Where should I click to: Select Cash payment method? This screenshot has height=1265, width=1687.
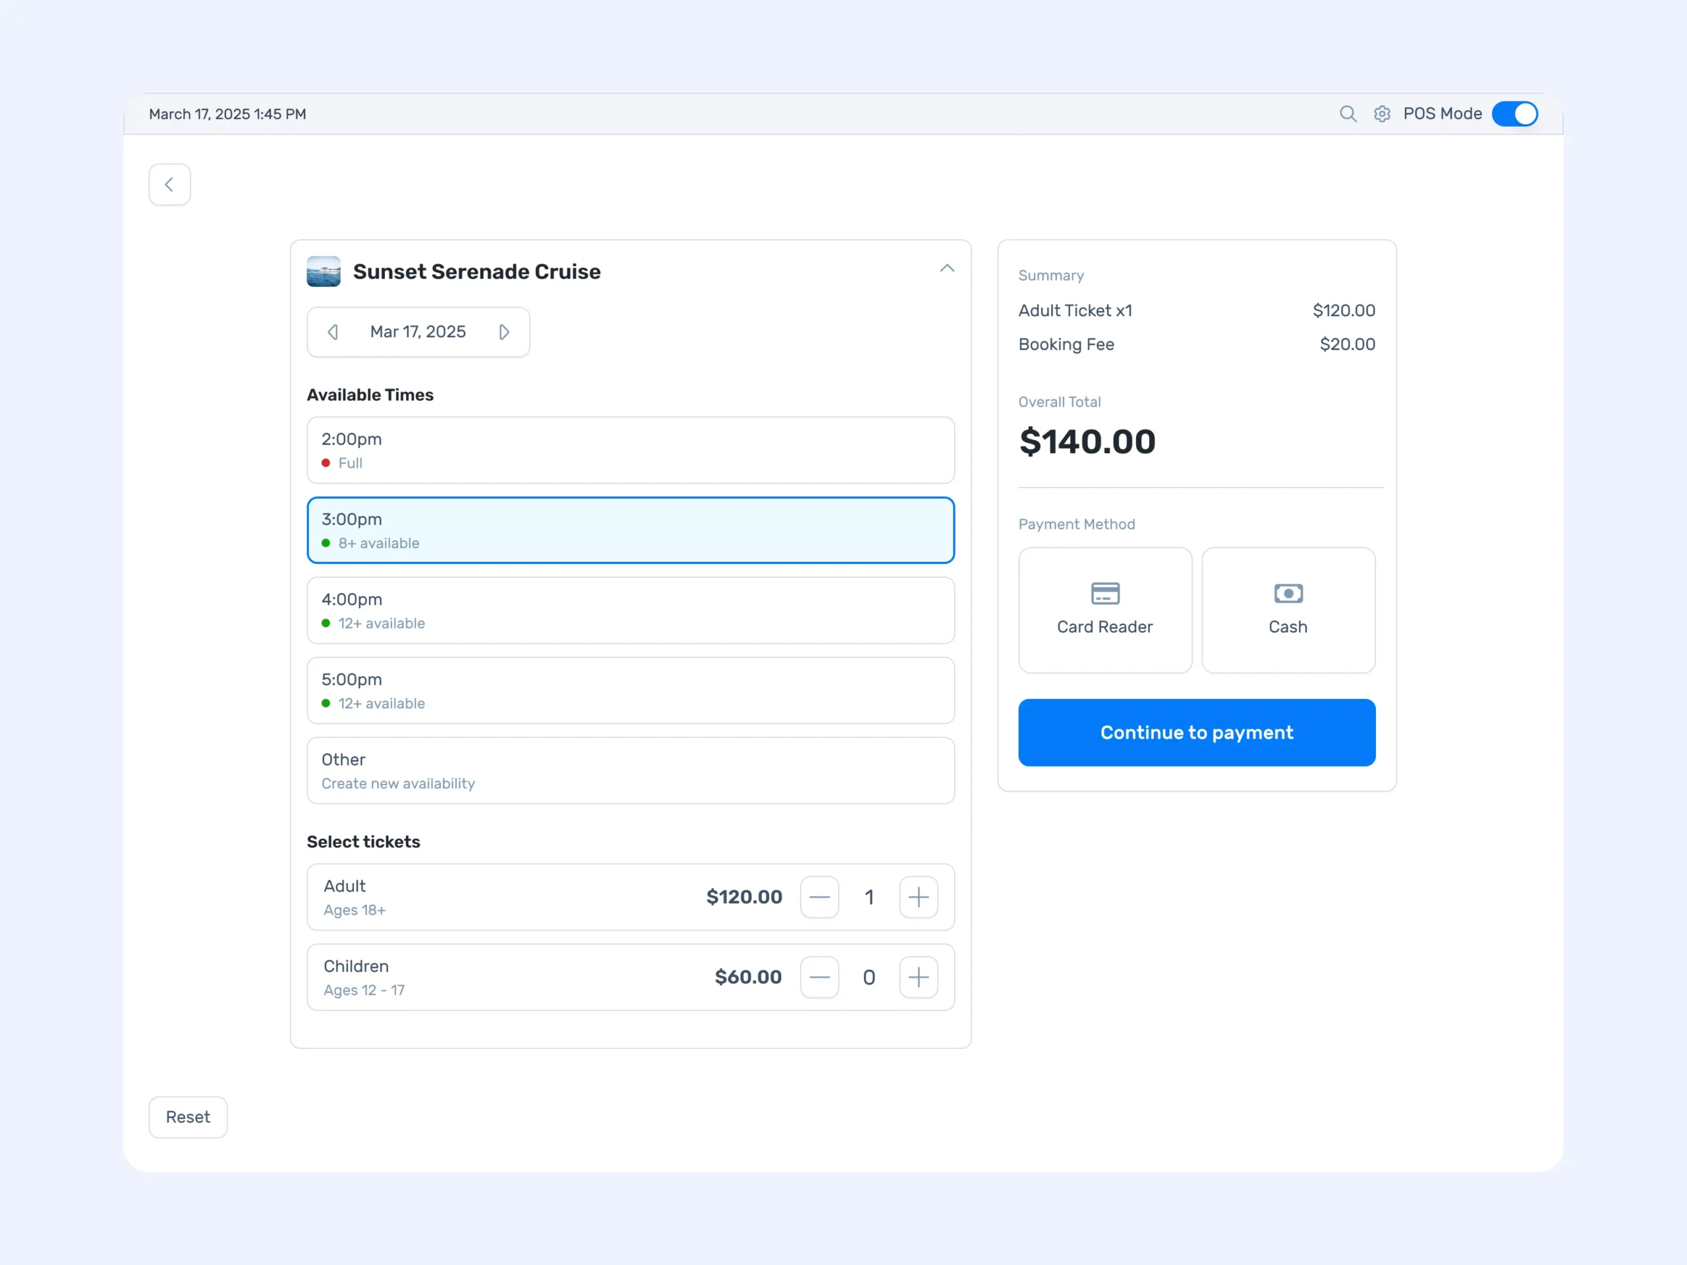1288,610
